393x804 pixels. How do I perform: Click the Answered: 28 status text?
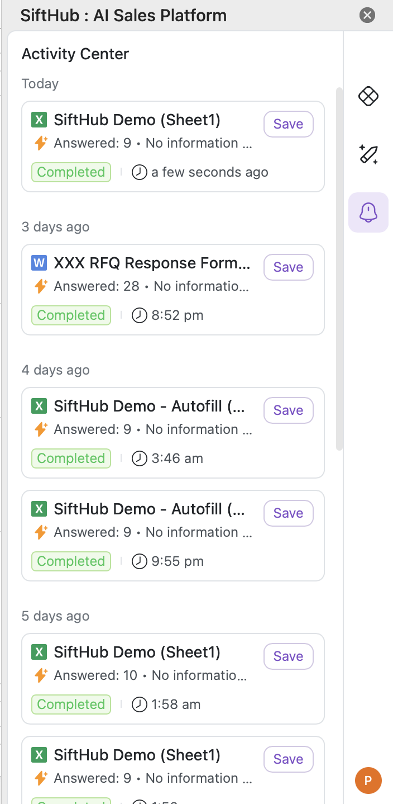coord(97,286)
